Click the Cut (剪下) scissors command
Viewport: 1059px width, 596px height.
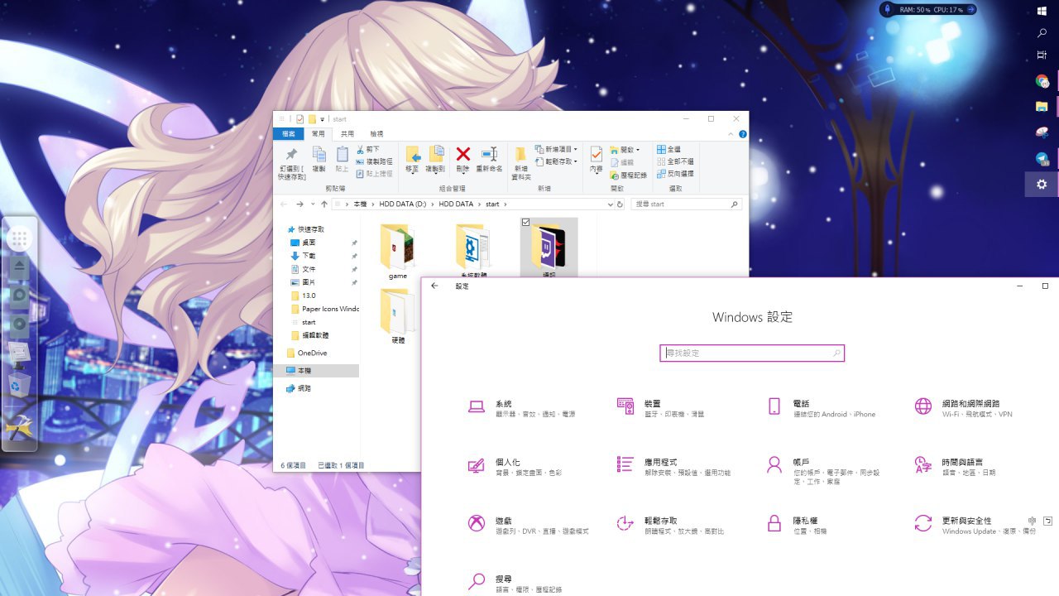coord(368,150)
